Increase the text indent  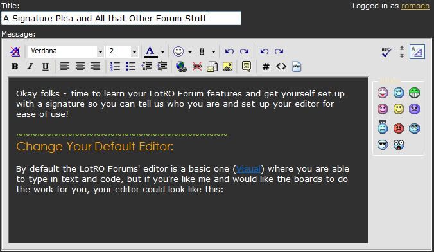(x=162, y=66)
